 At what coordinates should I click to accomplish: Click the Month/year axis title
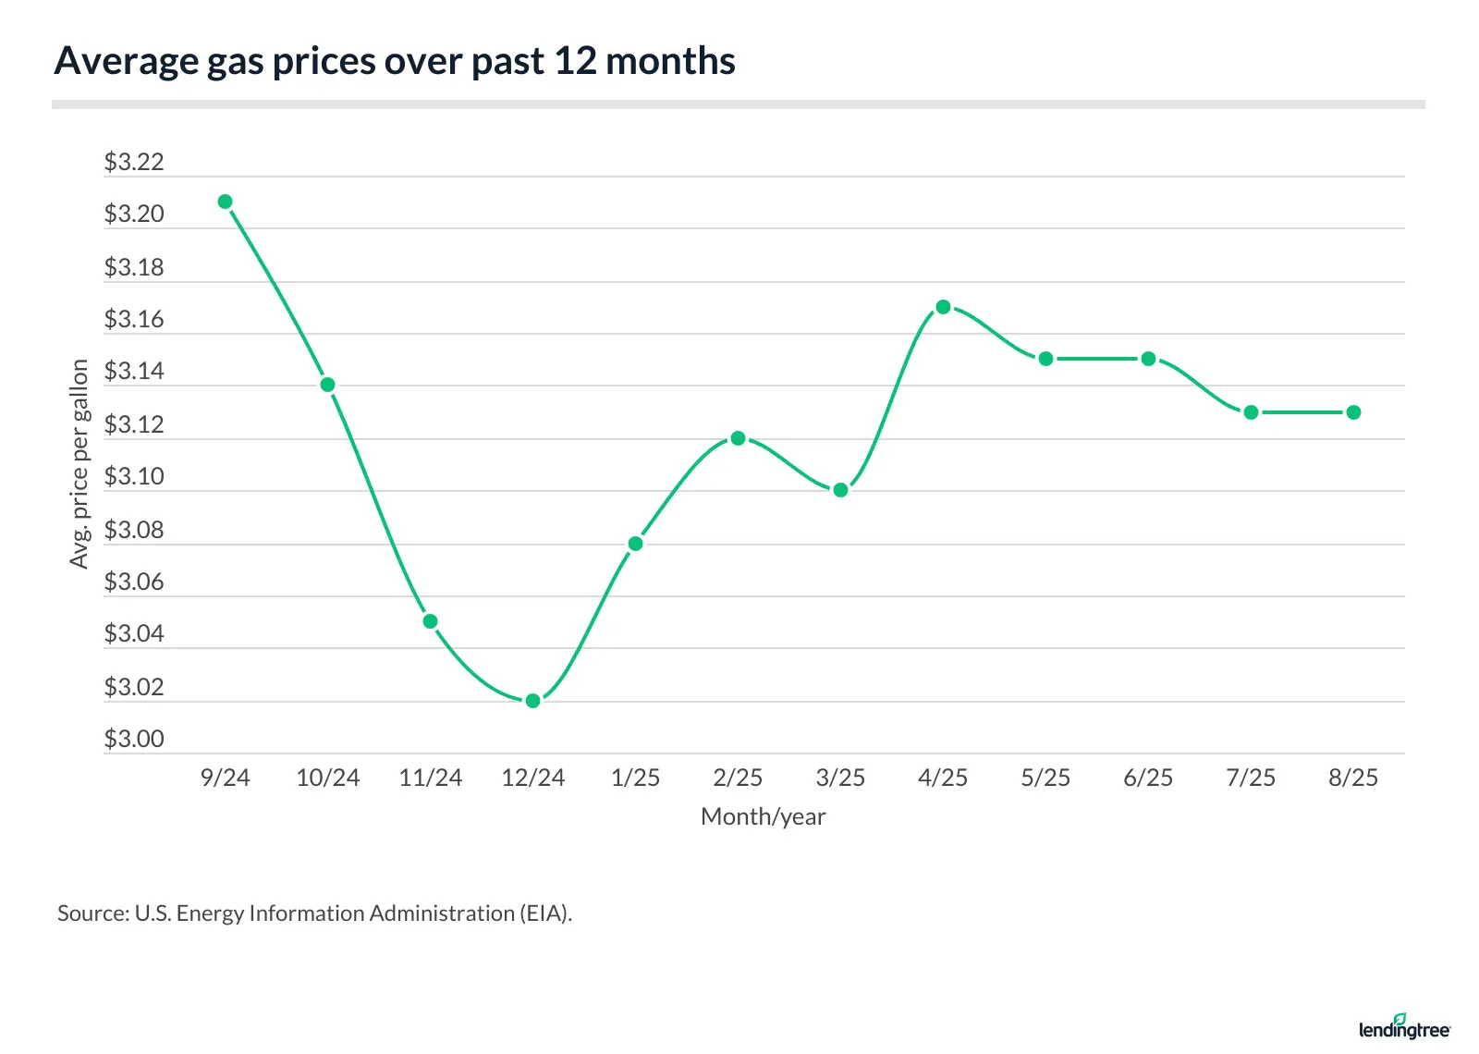tap(763, 816)
